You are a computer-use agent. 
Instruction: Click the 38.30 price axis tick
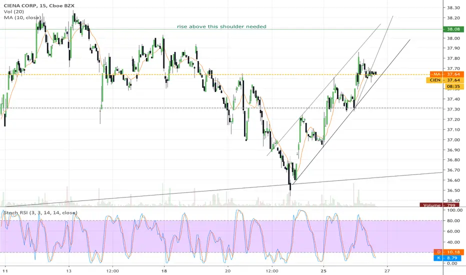coord(453,7)
